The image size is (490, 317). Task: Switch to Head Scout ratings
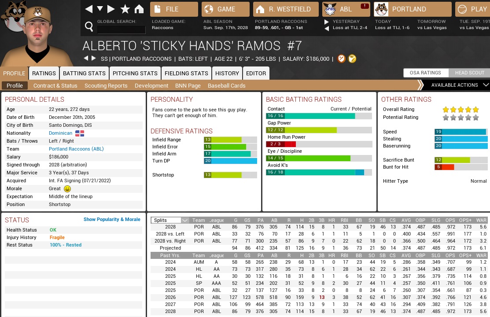click(469, 73)
